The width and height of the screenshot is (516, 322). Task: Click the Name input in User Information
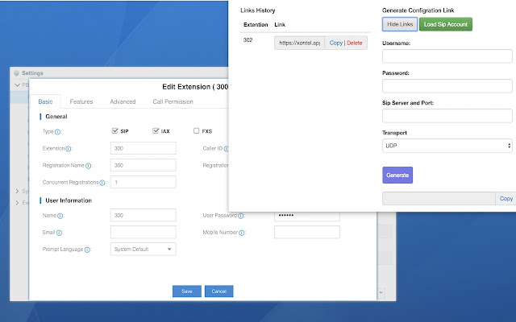click(x=144, y=215)
